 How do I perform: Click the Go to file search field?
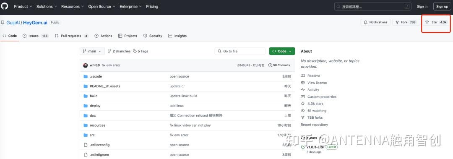coord(240,51)
